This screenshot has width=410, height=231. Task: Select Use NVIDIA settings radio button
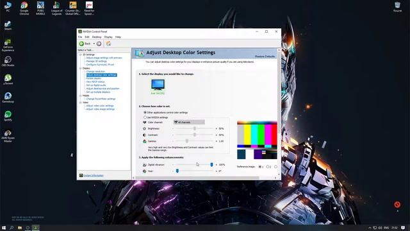pyautogui.click(x=145, y=117)
